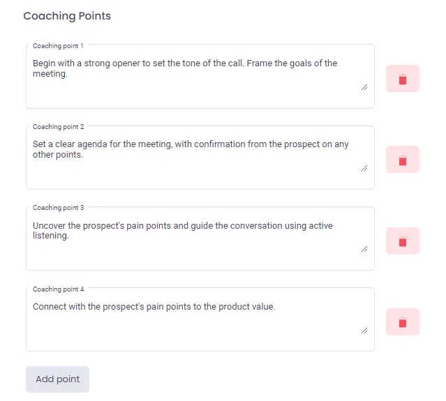This screenshot has width=446, height=401.
Task: Focus the text starting 'Set a clear agenda'
Action: click(200, 158)
